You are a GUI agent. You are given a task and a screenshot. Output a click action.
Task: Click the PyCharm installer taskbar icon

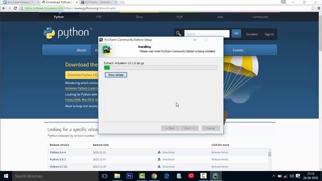(216, 176)
